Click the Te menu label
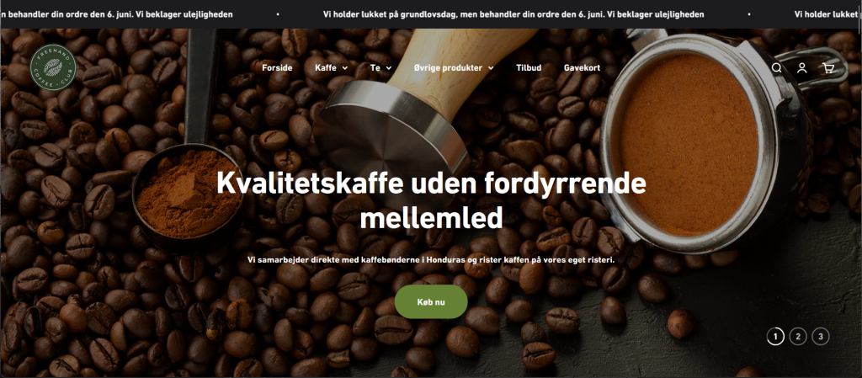 point(375,68)
